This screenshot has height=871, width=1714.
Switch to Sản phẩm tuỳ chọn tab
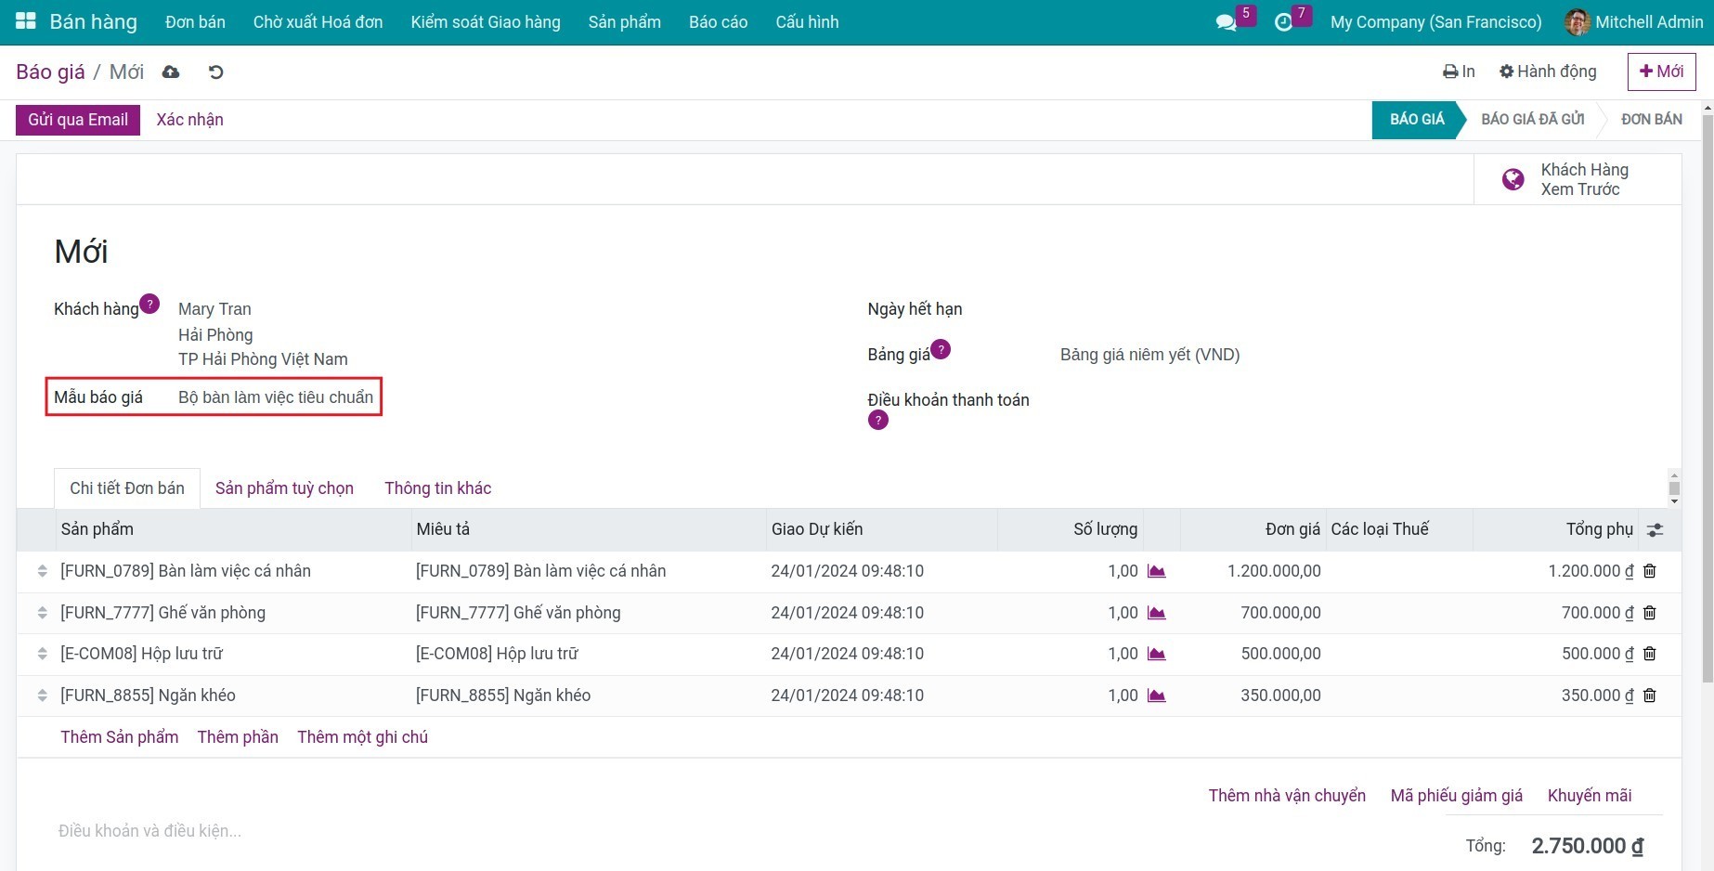284,488
